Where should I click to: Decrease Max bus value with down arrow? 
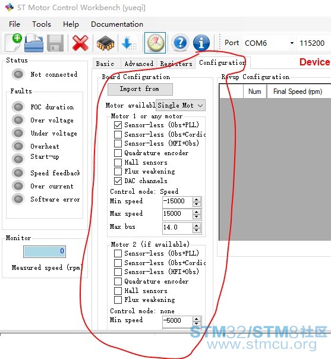coord(197,231)
